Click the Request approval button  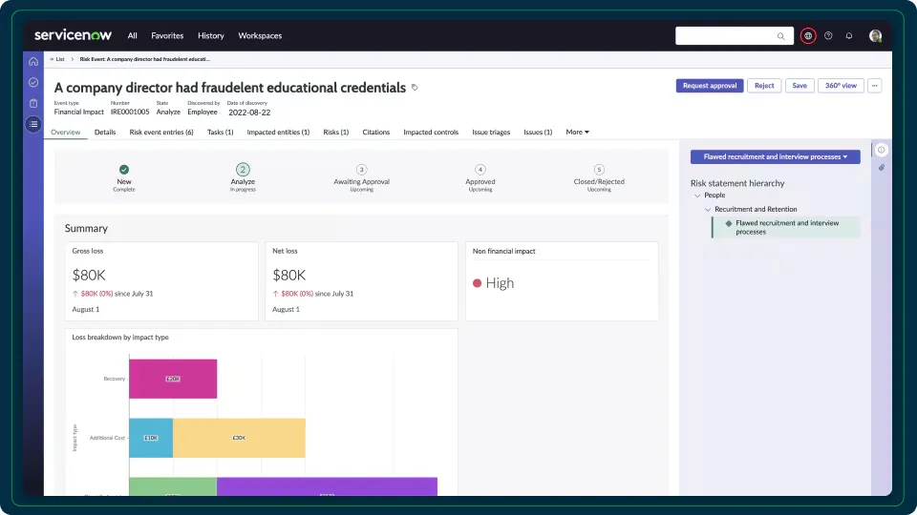point(710,86)
